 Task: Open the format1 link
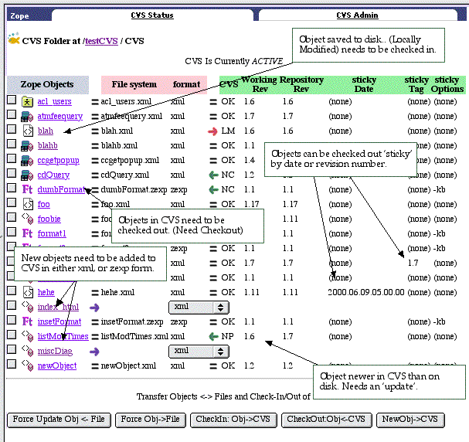coord(52,233)
